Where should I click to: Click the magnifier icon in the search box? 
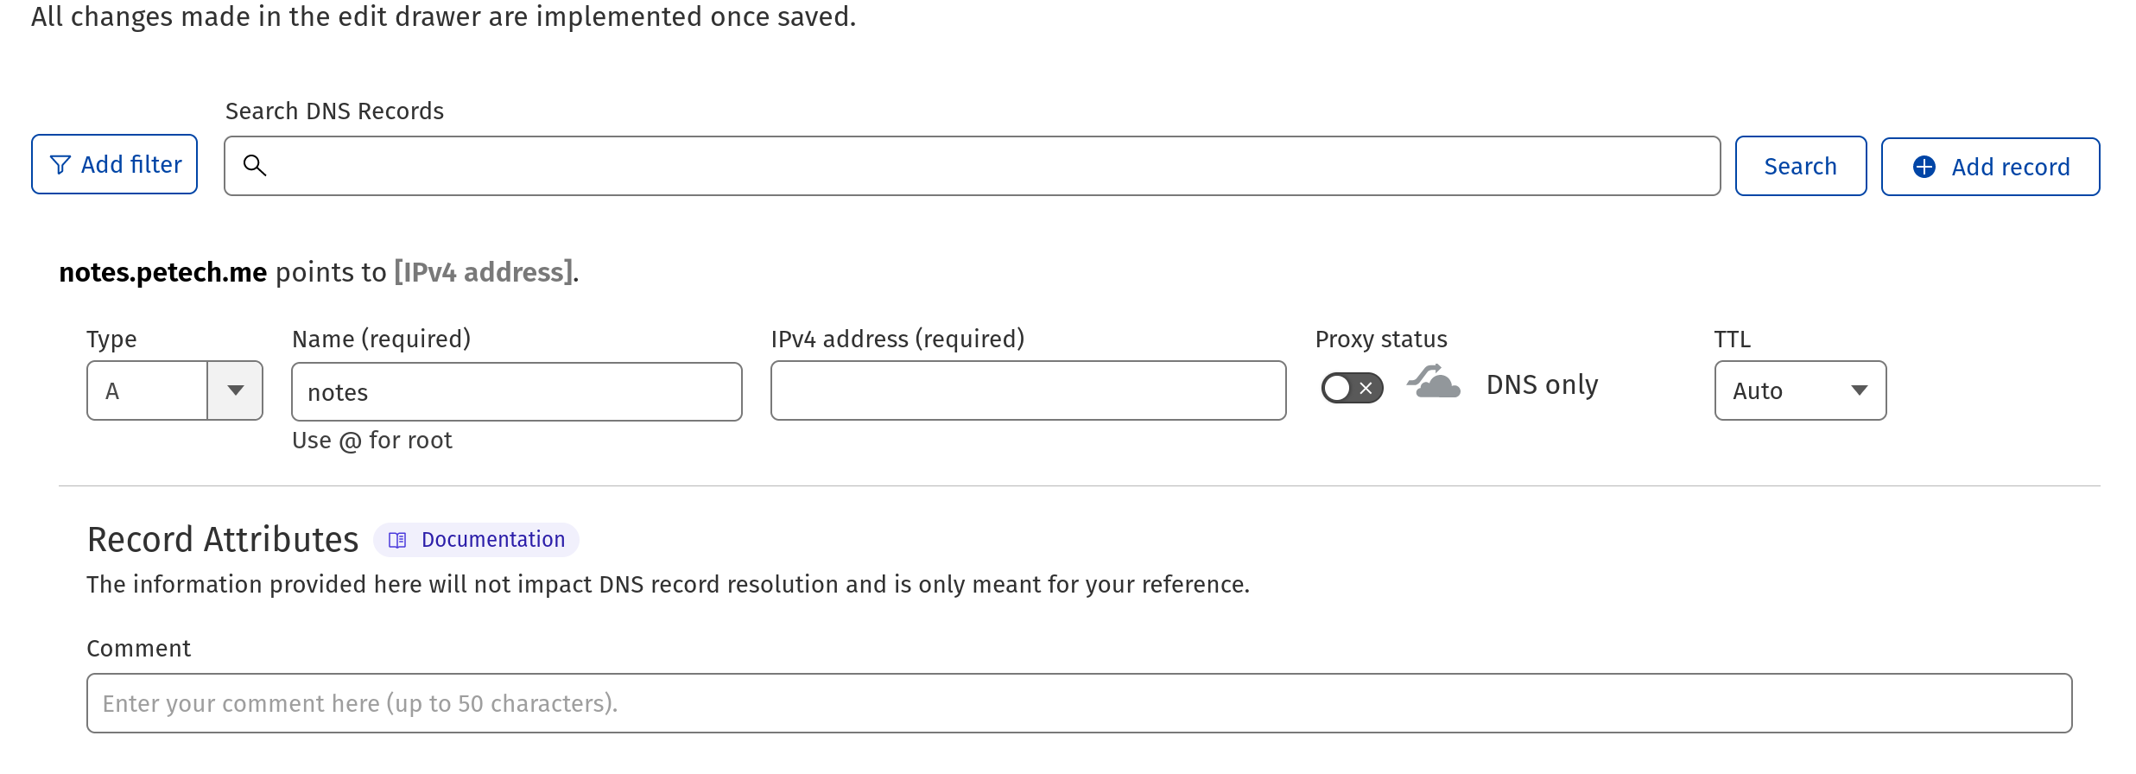pos(255,165)
